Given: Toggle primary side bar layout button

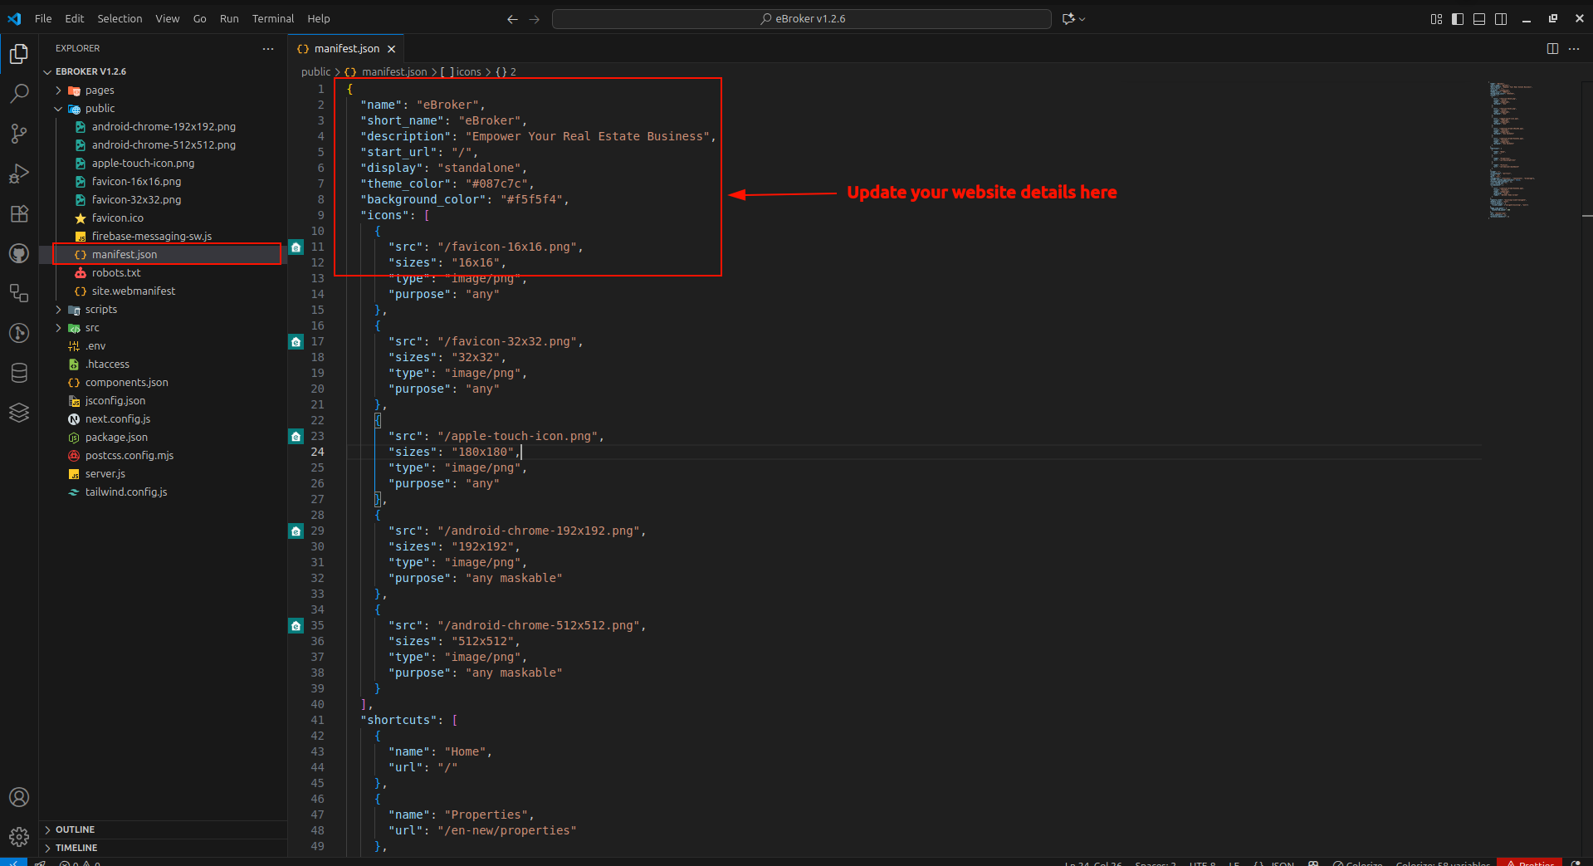Looking at the screenshot, I should coord(1458,19).
